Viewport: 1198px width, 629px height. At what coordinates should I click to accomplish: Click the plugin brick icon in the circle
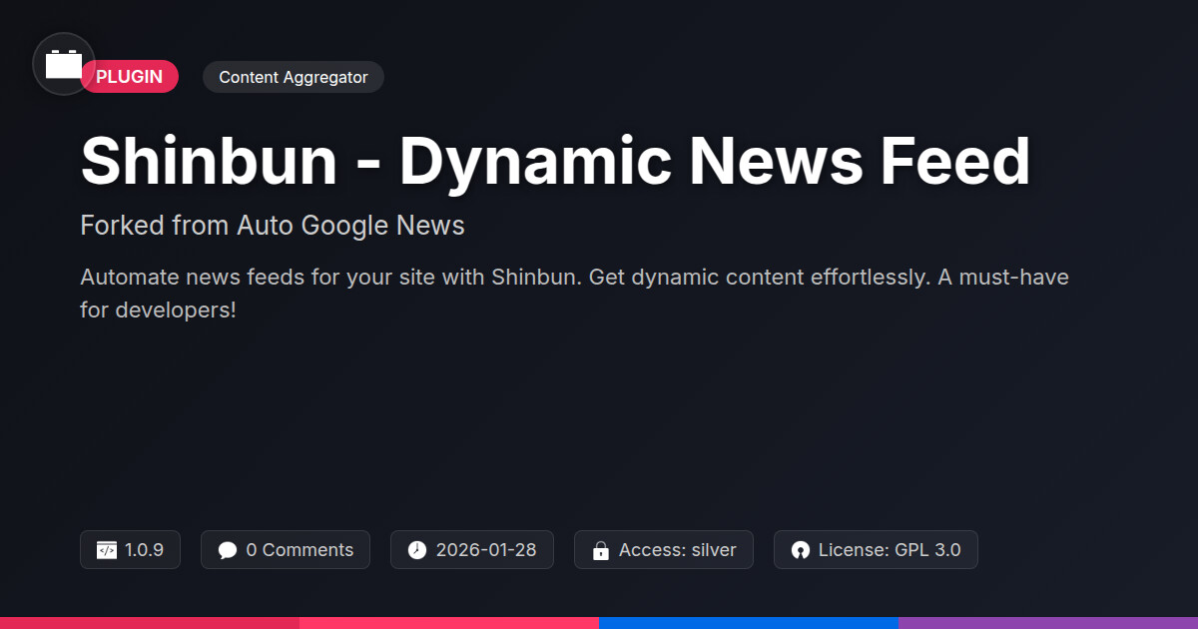[64, 64]
